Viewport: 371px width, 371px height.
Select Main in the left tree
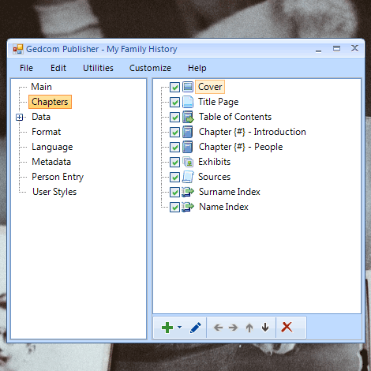click(42, 87)
